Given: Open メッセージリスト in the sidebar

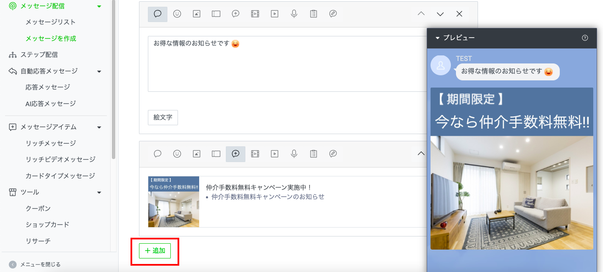Looking at the screenshot, I should pyautogui.click(x=50, y=22).
